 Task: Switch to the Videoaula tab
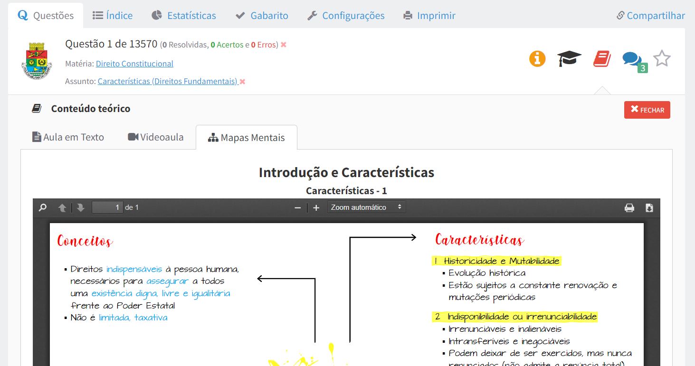(156, 137)
